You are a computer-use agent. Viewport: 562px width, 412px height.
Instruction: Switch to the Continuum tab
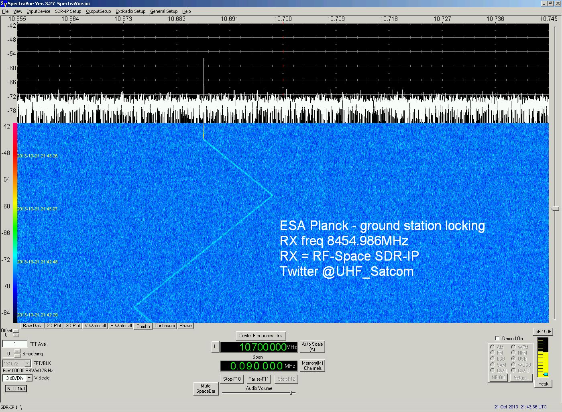pos(165,326)
